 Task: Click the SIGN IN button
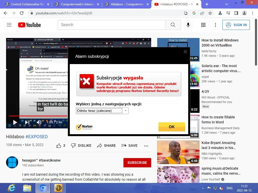pos(236,25)
